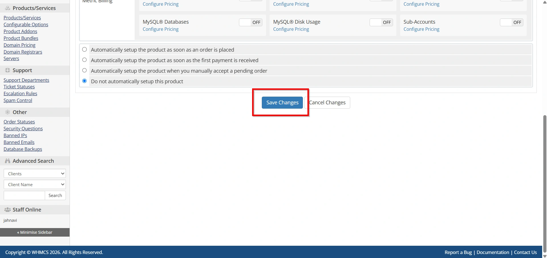Configure Pricing for MySQL Databases
This screenshot has height=258, width=547.
pyautogui.click(x=161, y=29)
